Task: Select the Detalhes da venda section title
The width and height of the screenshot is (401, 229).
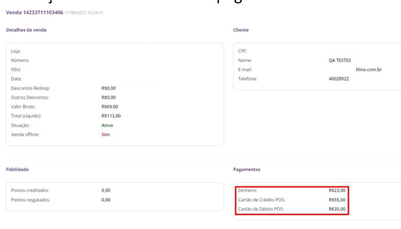Action: (26, 30)
